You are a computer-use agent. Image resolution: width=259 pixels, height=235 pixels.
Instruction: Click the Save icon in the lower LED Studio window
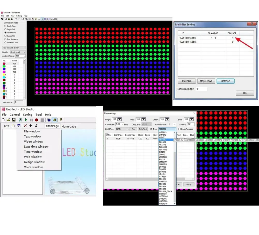(14, 120)
